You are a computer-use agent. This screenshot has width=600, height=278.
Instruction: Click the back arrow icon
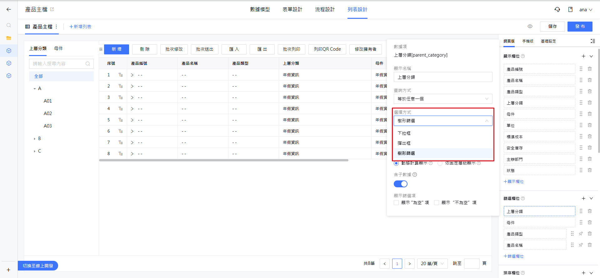click(9, 9)
